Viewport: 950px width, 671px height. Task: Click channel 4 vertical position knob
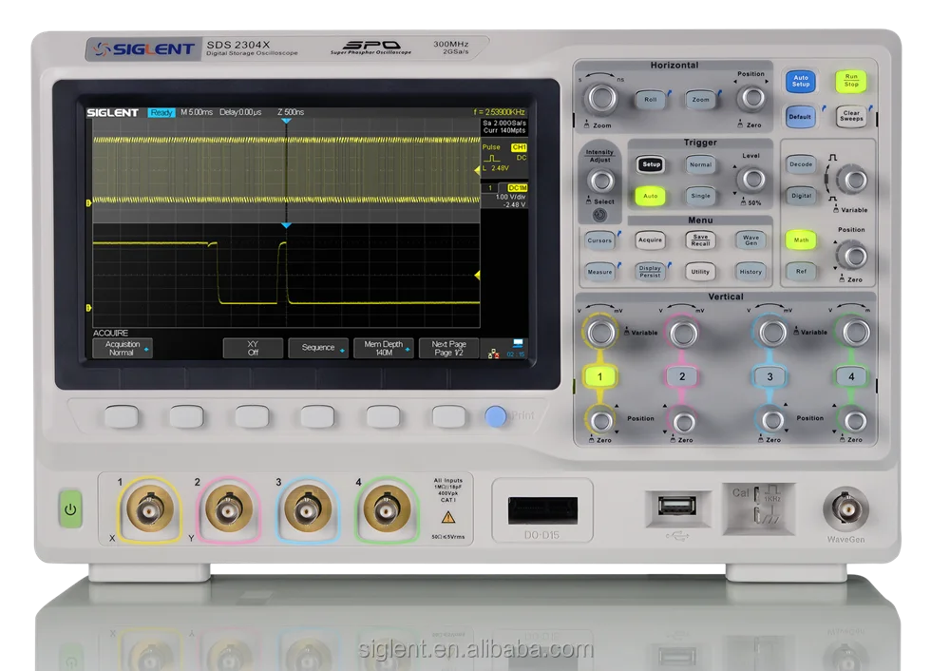[854, 420]
